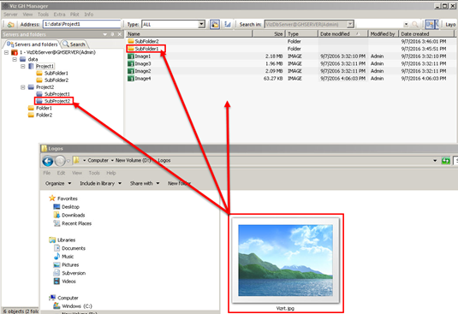The height and width of the screenshot is (314, 458).
Task: Select Folder2 in the tree
Action: (x=44, y=115)
